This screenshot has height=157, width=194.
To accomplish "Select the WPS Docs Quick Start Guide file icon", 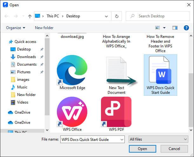I will [160, 70].
